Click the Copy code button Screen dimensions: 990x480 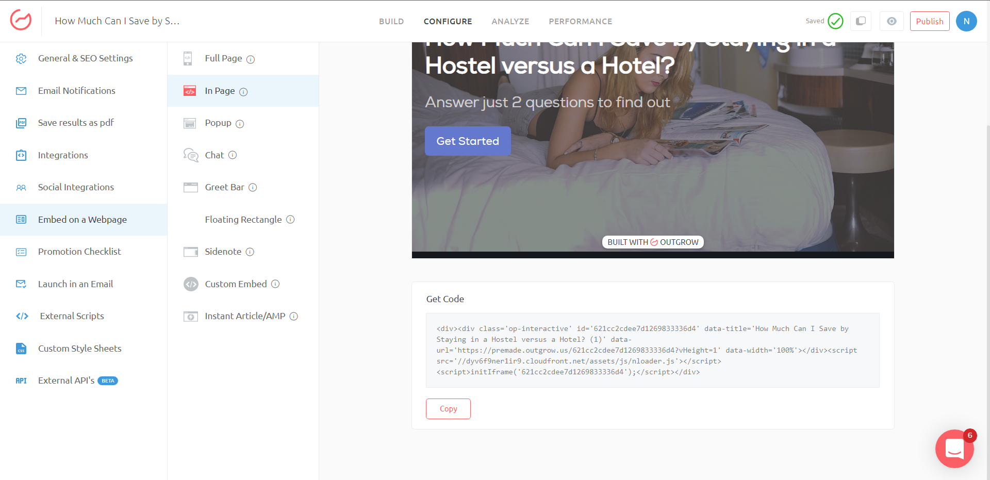point(448,409)
